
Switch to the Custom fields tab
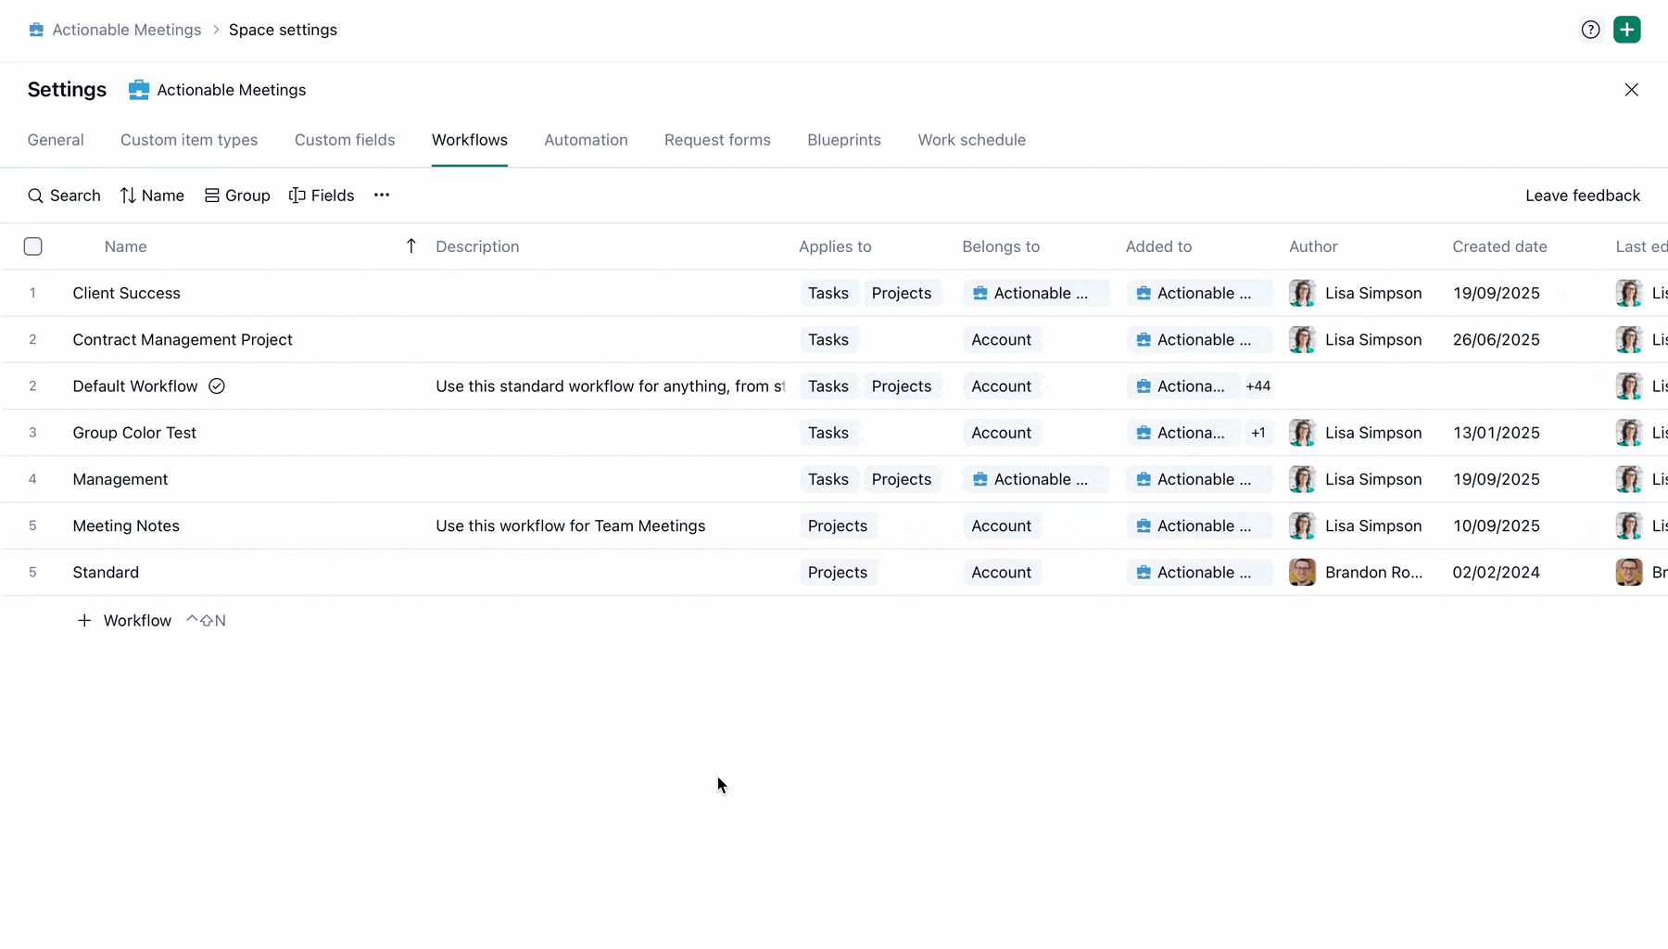tap(345, 140)
